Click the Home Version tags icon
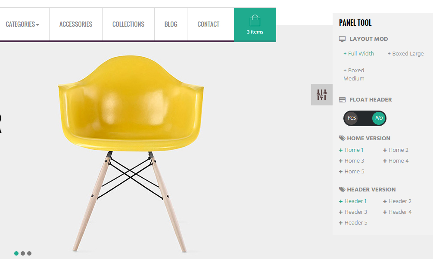This screenshot has width=433, height=259. pos(342,138)
